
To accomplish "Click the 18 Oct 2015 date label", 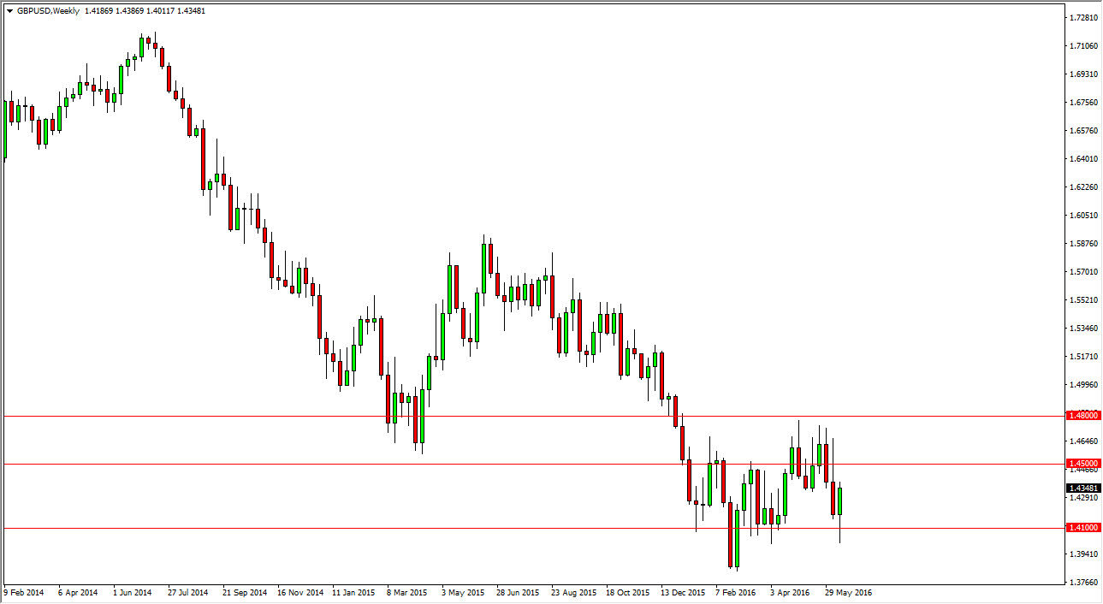I will (x=627, y=592).
